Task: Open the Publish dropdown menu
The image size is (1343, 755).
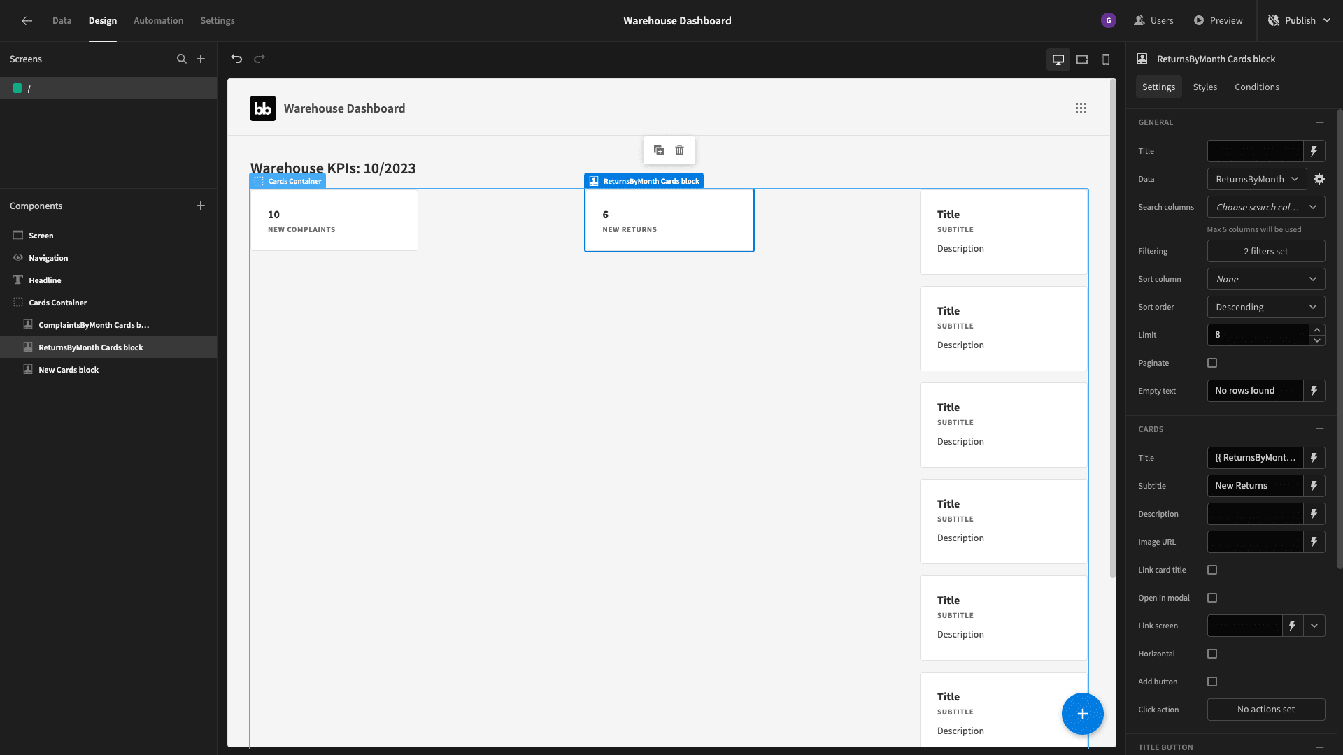Action: click(x=1300, y=21)
